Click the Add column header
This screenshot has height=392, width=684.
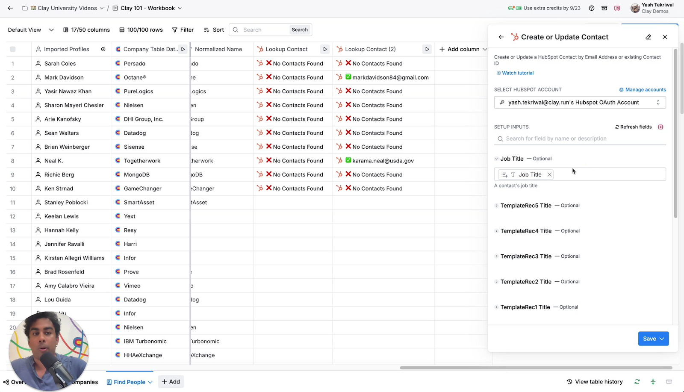[x=463, y=49]
